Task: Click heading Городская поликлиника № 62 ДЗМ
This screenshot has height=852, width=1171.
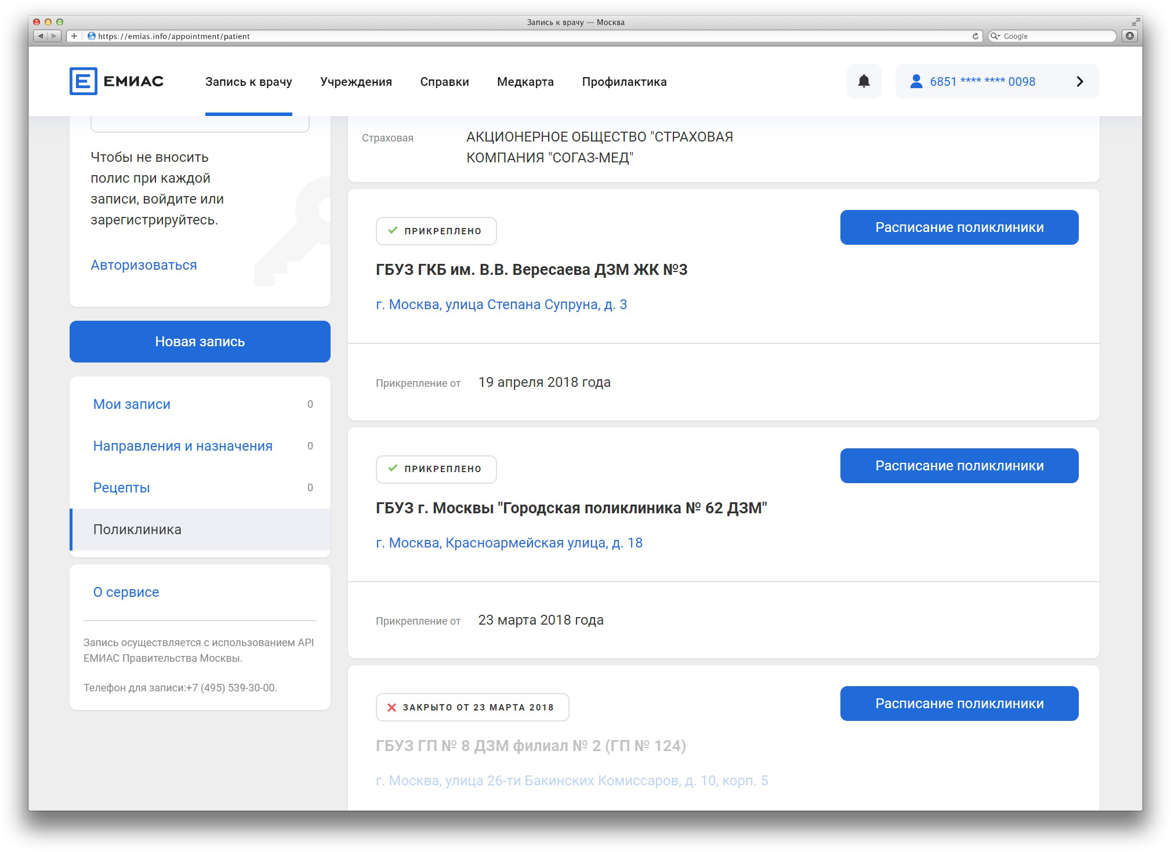Action: (571, 508)
